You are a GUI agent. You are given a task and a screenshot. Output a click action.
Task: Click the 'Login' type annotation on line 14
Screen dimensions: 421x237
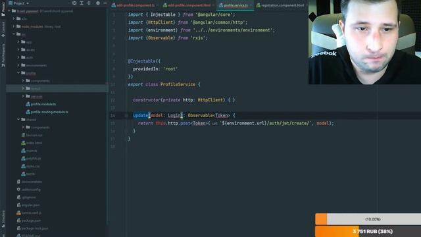(174, 116)
